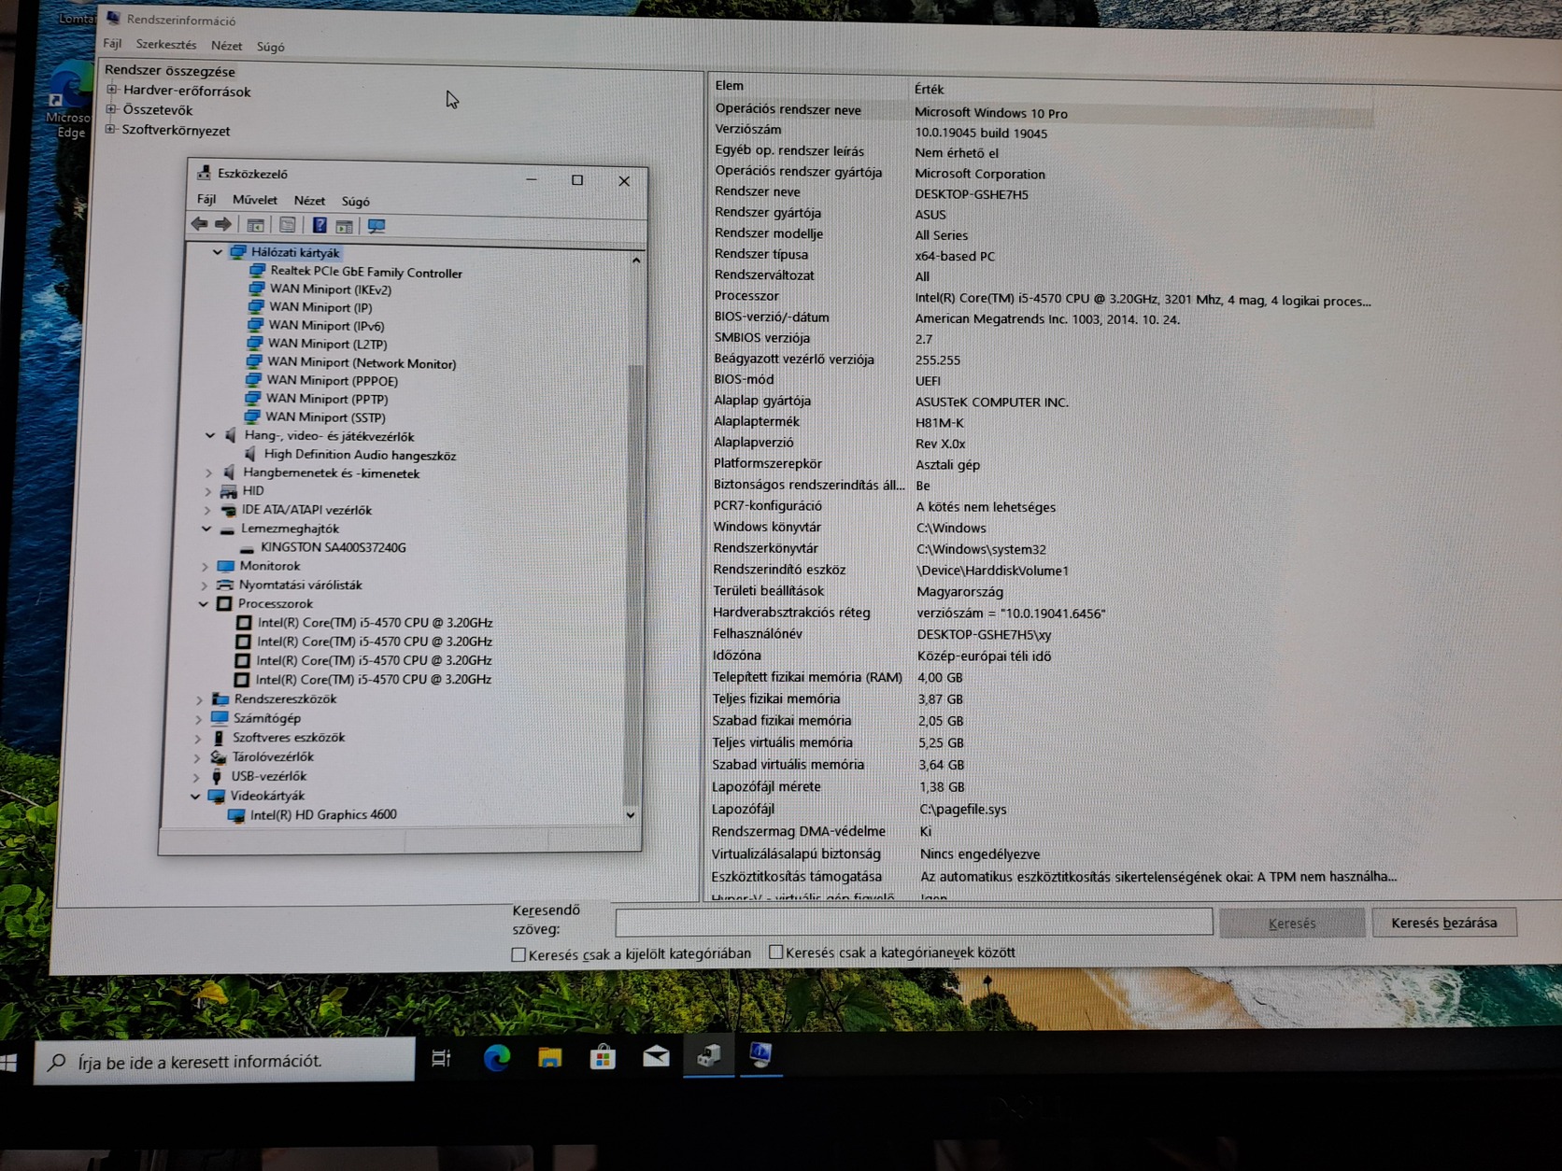Screen dimensions: 1562x1171
Task: Select 'WAN Miniport (Network Monitor)' device
Action: point(362,363)
